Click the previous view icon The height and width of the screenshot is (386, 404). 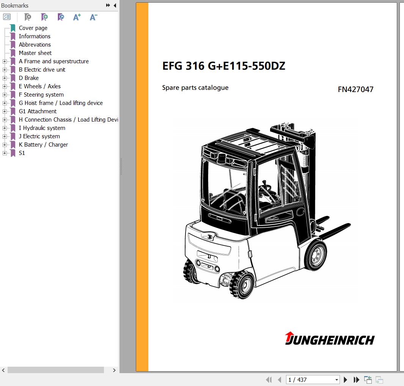368,380
